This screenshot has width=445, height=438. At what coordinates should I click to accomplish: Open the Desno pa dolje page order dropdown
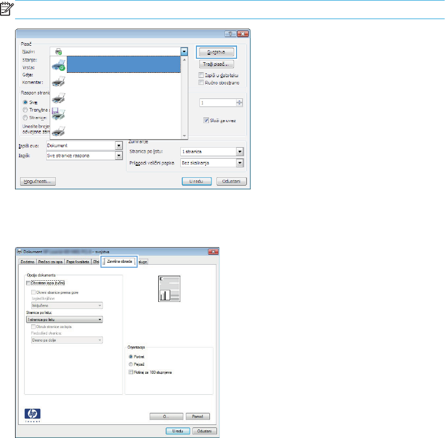[67, 340]
